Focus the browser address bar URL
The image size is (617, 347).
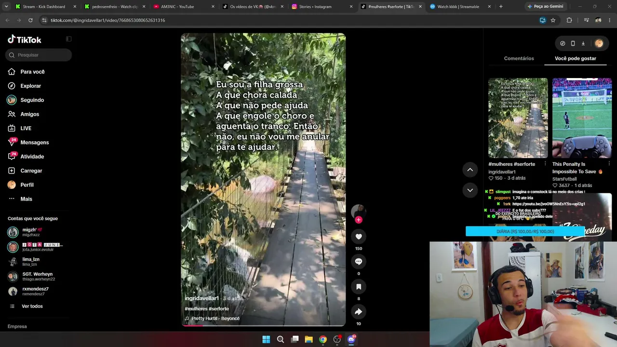tap(107, 20)
